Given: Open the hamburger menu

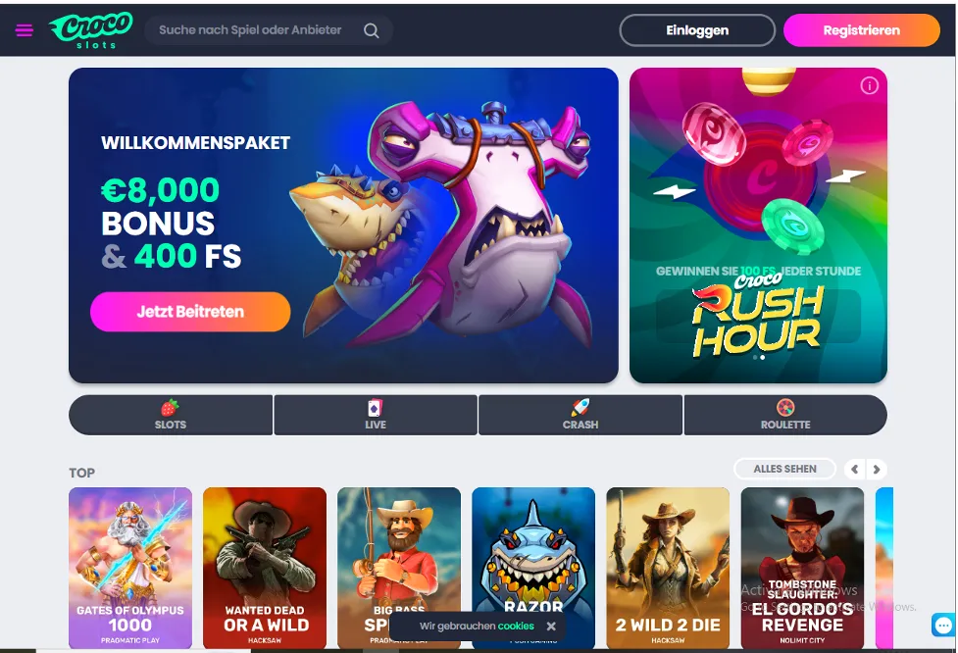Looking at the screenshot, I should [25, 30].
